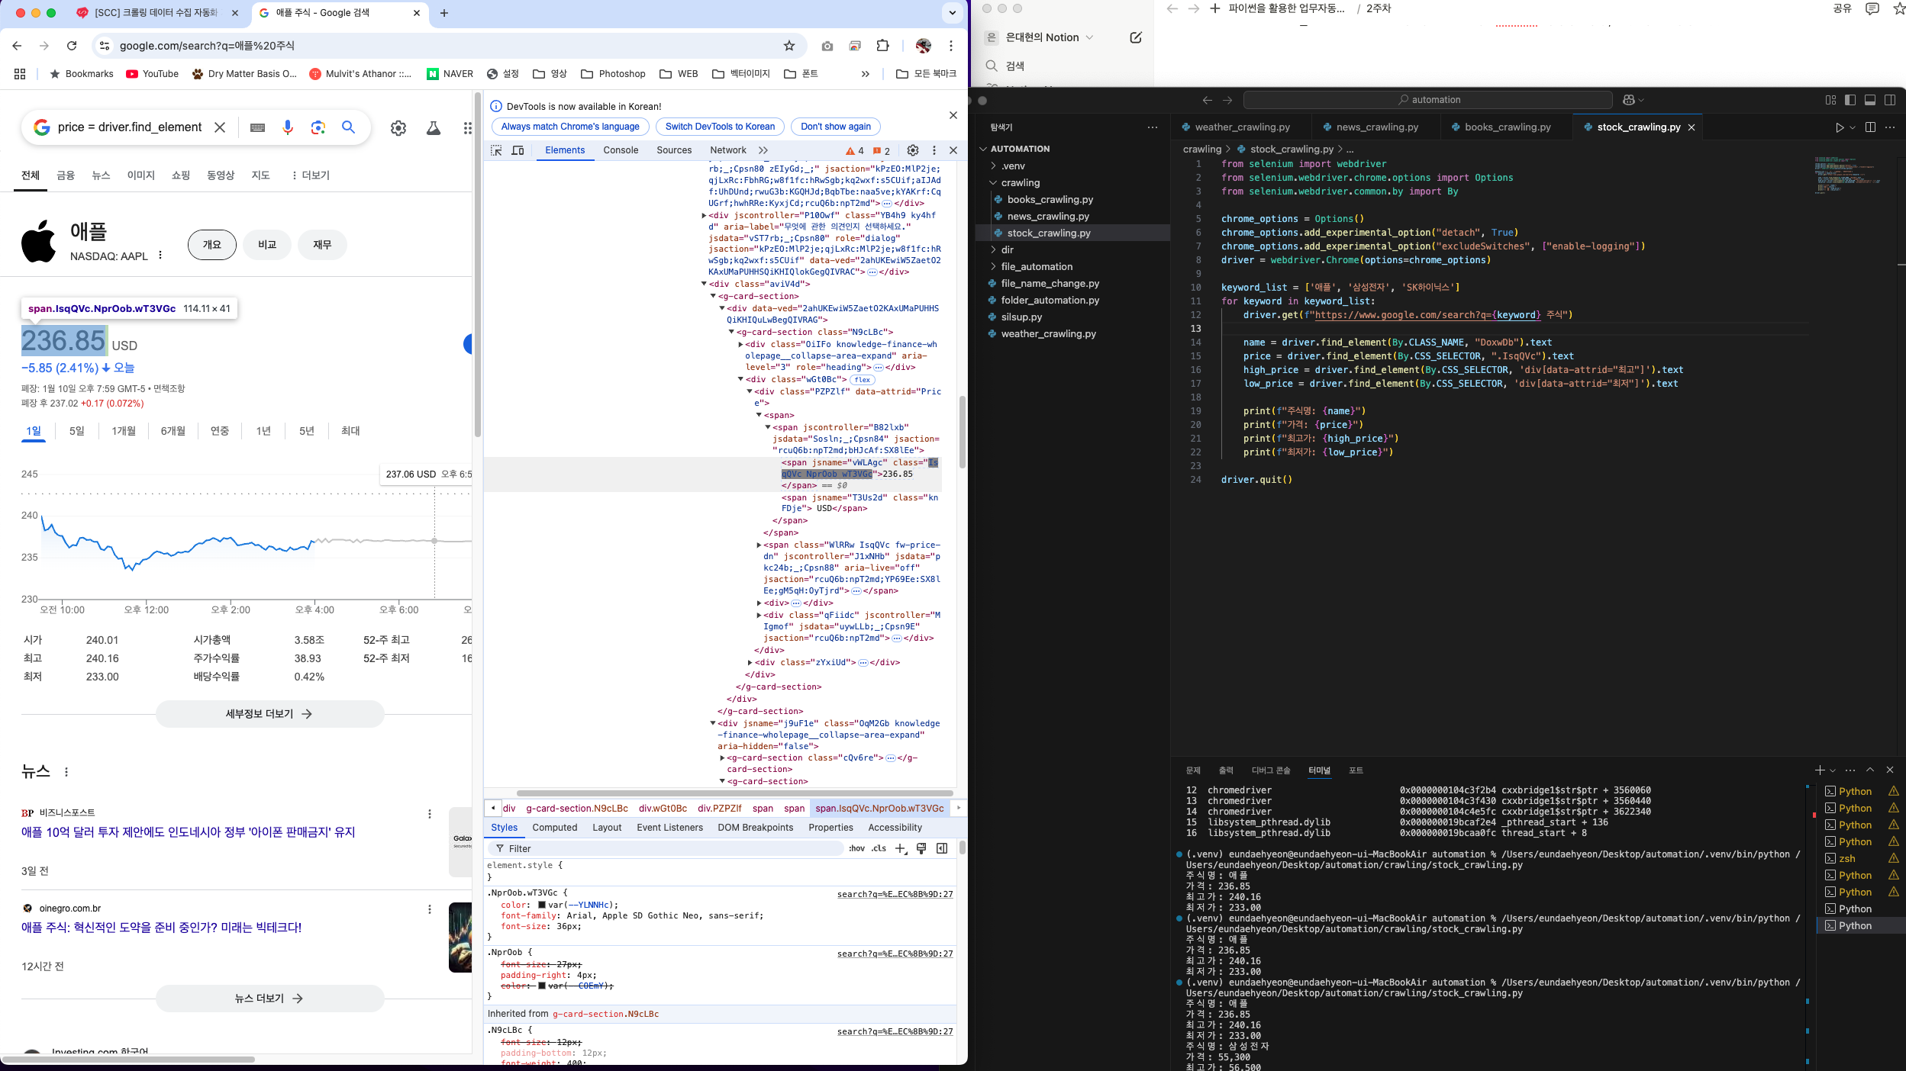Toggle the VS Code primary side bar
The height and width of the screenshot is (1071, 1906).
pos(1850,100)
